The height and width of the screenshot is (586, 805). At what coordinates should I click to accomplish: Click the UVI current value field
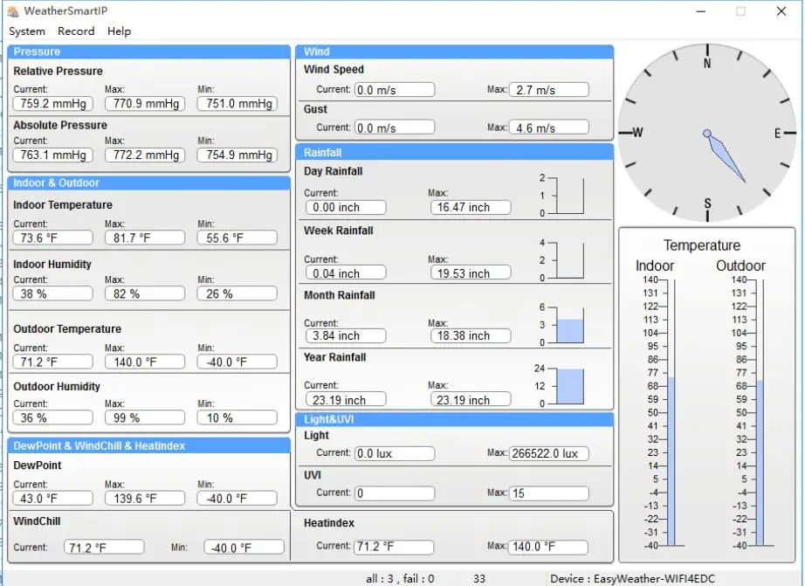pos(394,493)
